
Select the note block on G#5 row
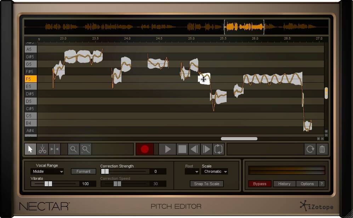(x=84, y=57)
